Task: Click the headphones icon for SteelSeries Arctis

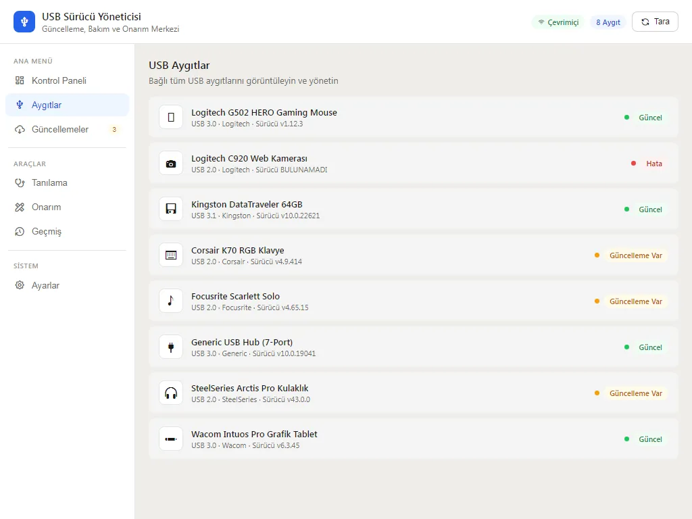Action: [x=171, y=393]
